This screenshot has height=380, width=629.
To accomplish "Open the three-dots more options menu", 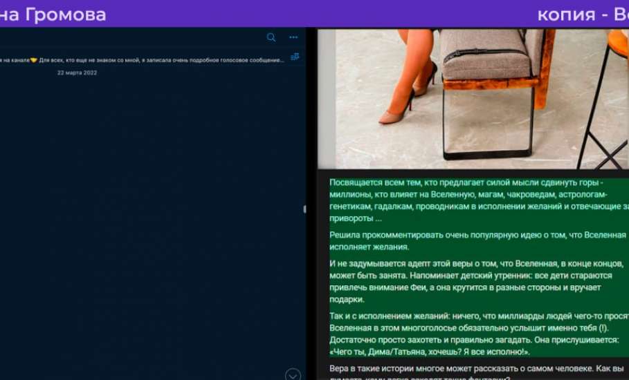I will [293, 37].
